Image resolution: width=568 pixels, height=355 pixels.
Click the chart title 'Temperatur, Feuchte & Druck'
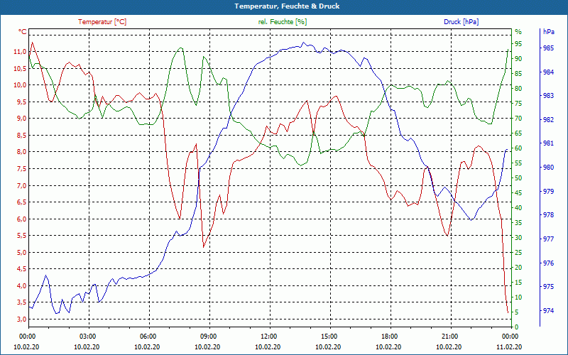pos(287,6)
